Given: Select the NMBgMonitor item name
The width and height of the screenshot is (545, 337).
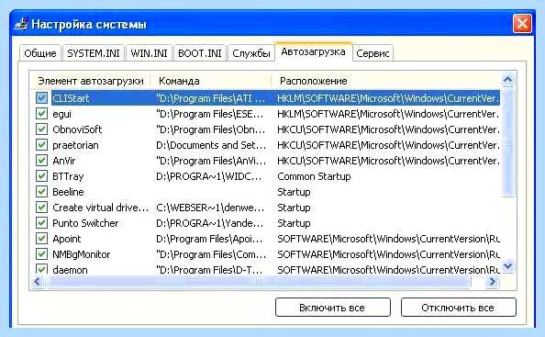Looking at the screenshot, I should pos(82,254).
